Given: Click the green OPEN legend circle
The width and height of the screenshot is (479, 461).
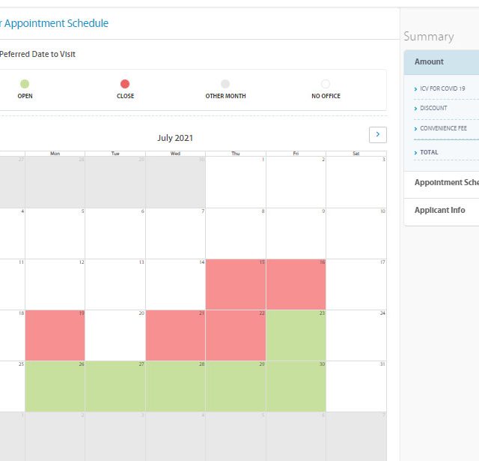Looking at the screenshot, I should click(x=25, y=84).
